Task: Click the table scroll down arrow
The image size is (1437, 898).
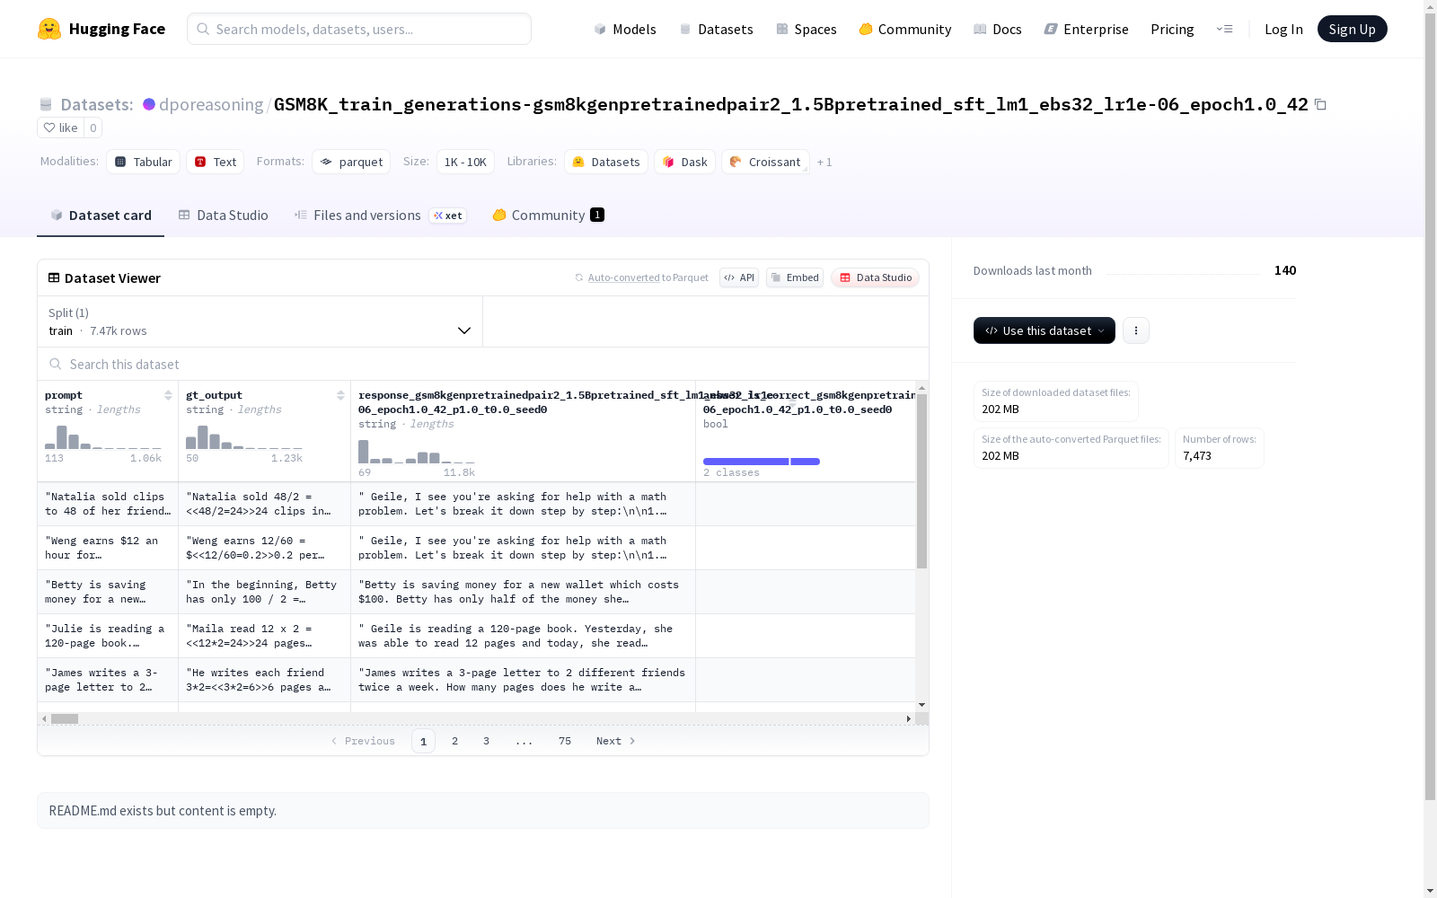Action: [921, 705]
